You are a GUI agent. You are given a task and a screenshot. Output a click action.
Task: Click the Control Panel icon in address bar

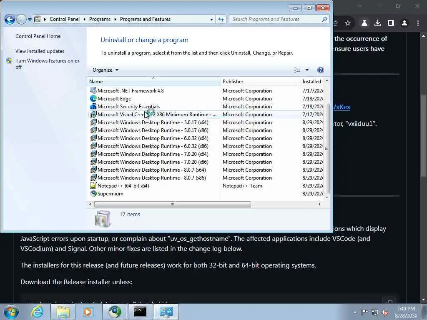pos(38,19)
